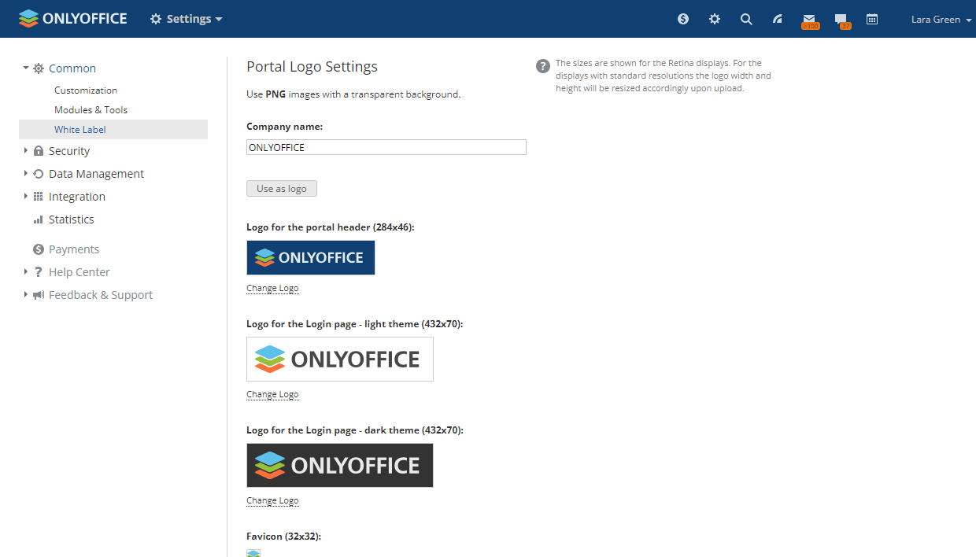Click the help question mark icon

pos(543,66)
